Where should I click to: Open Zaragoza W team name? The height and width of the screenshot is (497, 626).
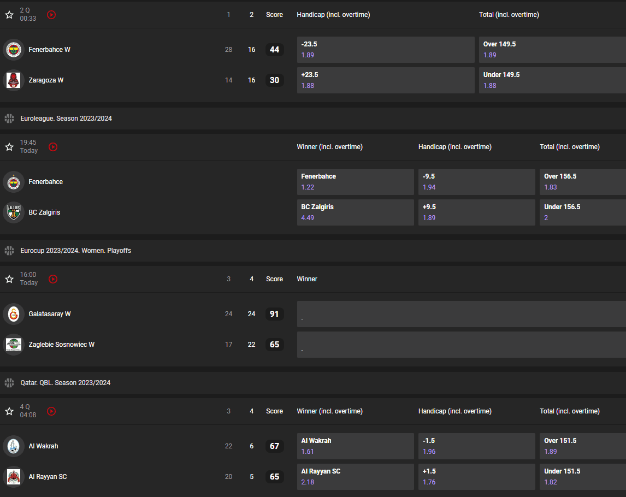pyautogui.click(x=46, y=80)
